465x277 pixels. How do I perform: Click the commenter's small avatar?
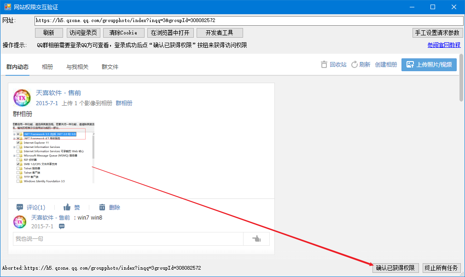[x=20, y=222]
